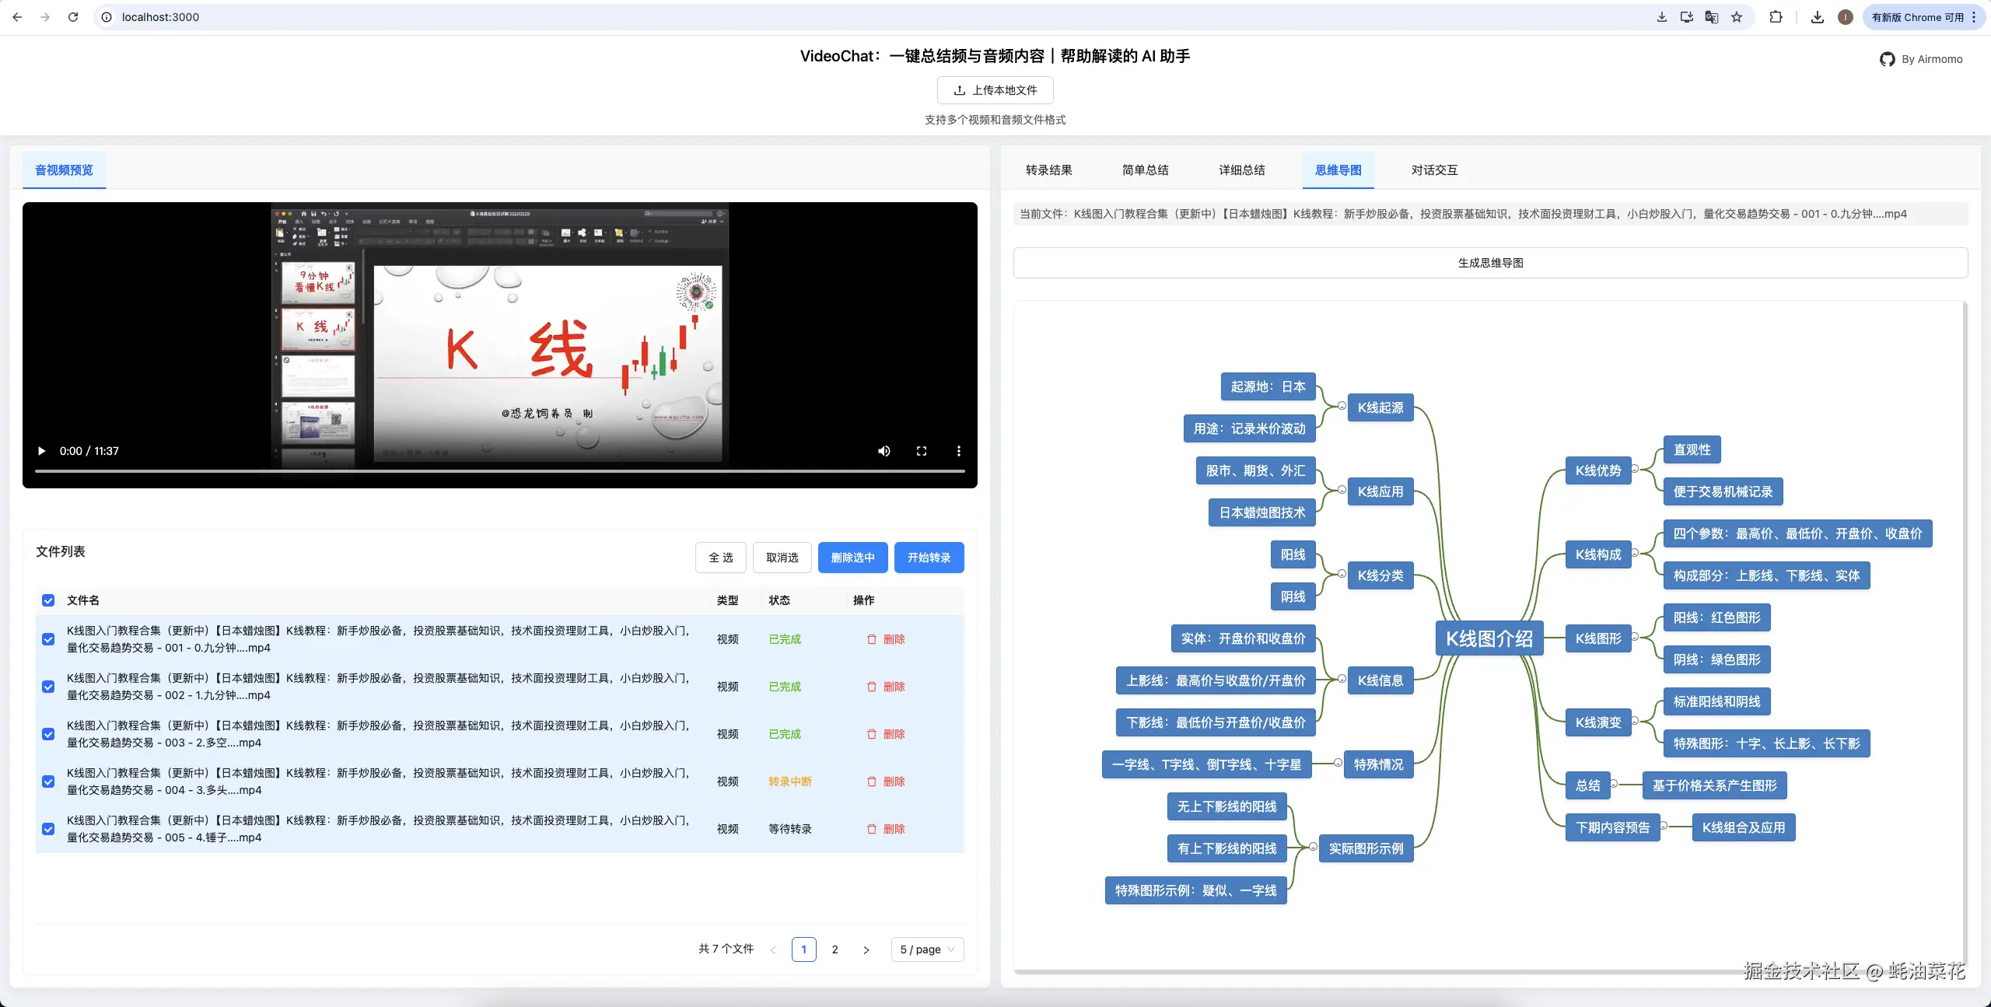
Task: Play the video in the preview player
Action: coord(40,451)
